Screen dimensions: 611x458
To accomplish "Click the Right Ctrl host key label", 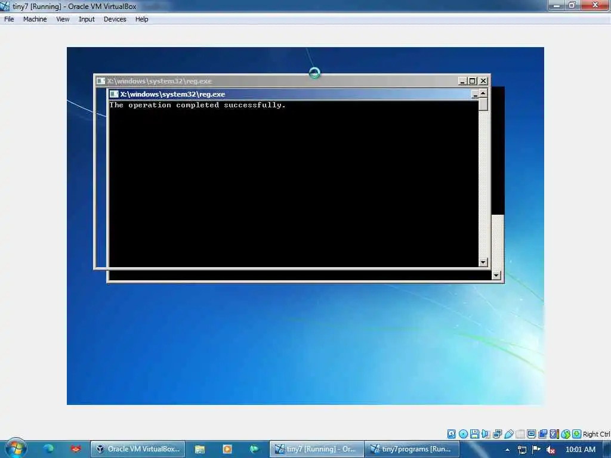I will [x=597, y=434].
